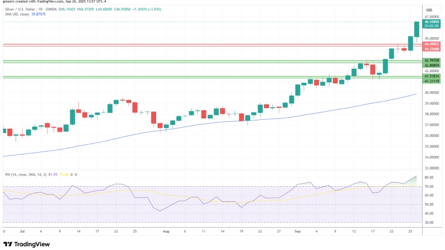Click the SMA value 39.87575 in legend
This screenshot has width=445, height=250.
click(x=38, y=14)
